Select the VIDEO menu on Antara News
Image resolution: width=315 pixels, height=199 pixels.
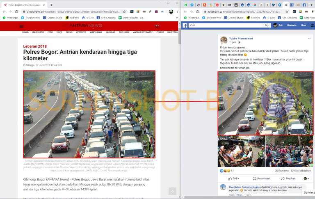point(59,32)
